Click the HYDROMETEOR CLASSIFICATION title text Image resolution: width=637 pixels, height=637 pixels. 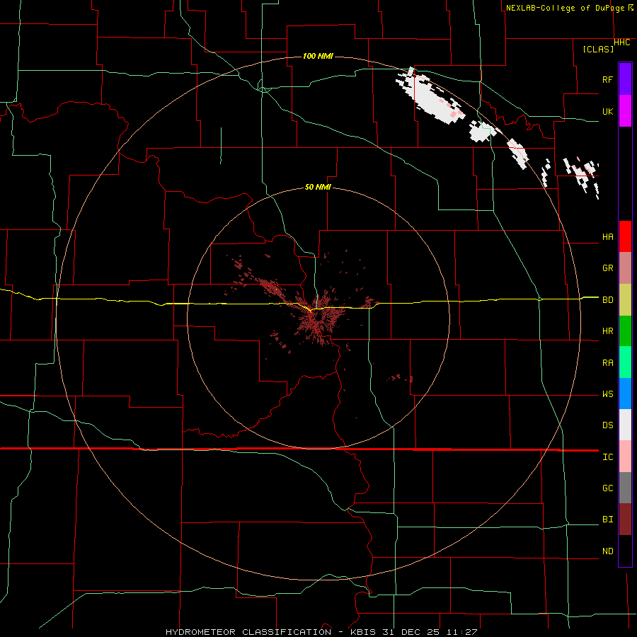tap(248, 632)
